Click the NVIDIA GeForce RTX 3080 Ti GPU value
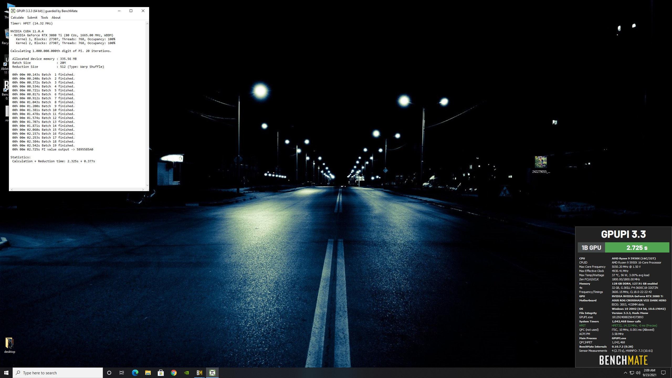The image size is (672, 378). (637, 296)
